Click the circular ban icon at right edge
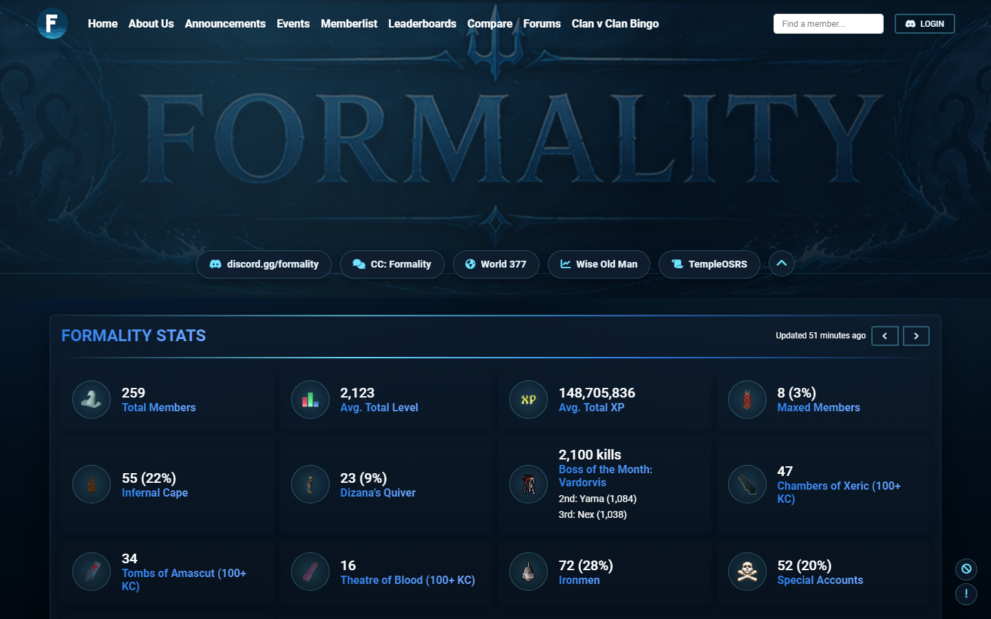Screen dimensions: 991x619 pos(966,569)
